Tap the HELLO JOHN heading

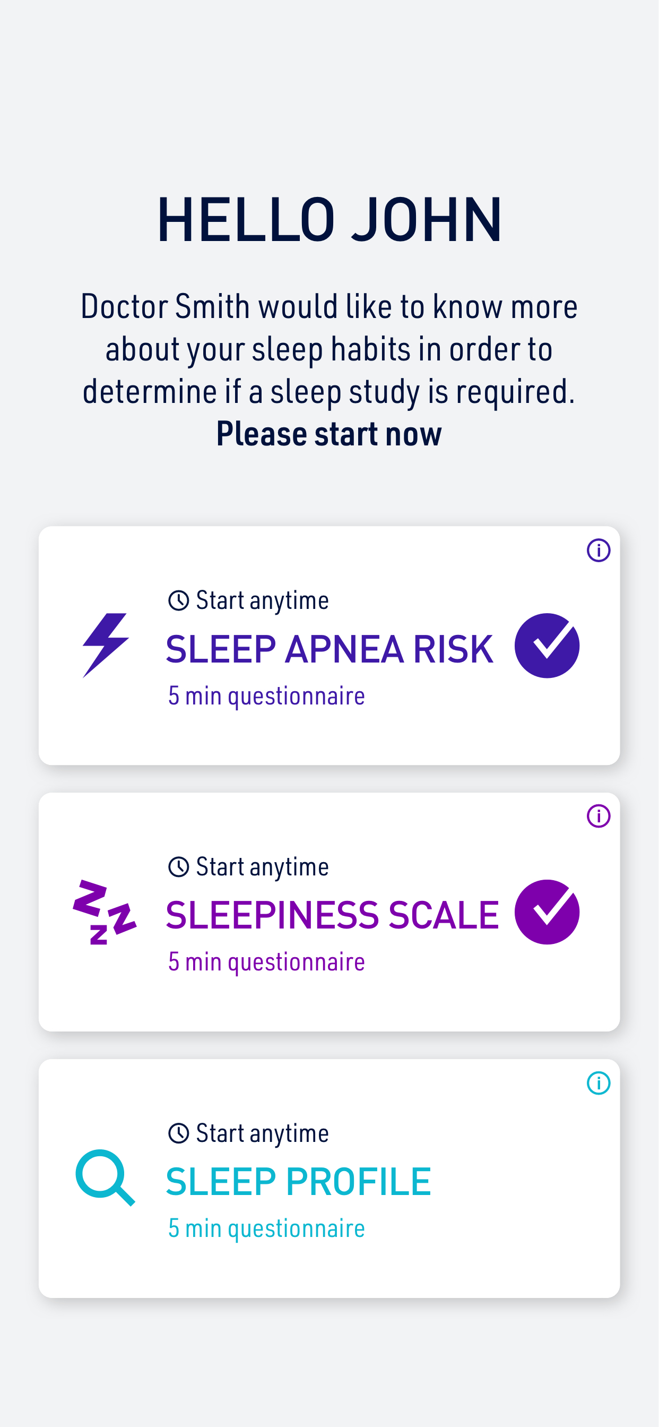[x=329, y=220]
